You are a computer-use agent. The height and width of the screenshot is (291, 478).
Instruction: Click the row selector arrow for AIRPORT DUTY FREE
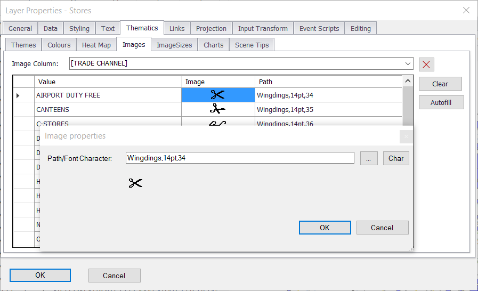point(19,95)
